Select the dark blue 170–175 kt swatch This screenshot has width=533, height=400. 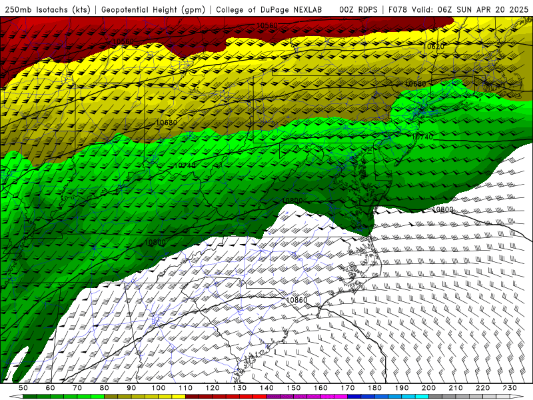(x=354, y=397)
